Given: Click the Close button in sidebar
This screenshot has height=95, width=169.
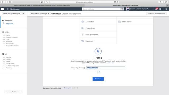Looking at the screenshot, I should coord(13,92).
